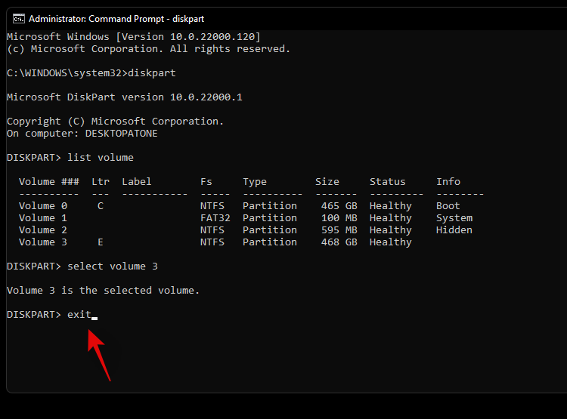Click the Volume 0 row entry
This screenshot has width=567, height=419.
(x=43, y=206)
